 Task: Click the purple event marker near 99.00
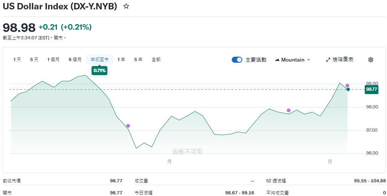point(347,86)
